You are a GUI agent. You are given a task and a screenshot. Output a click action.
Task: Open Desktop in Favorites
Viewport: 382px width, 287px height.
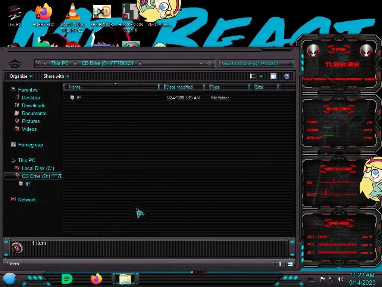31,98
